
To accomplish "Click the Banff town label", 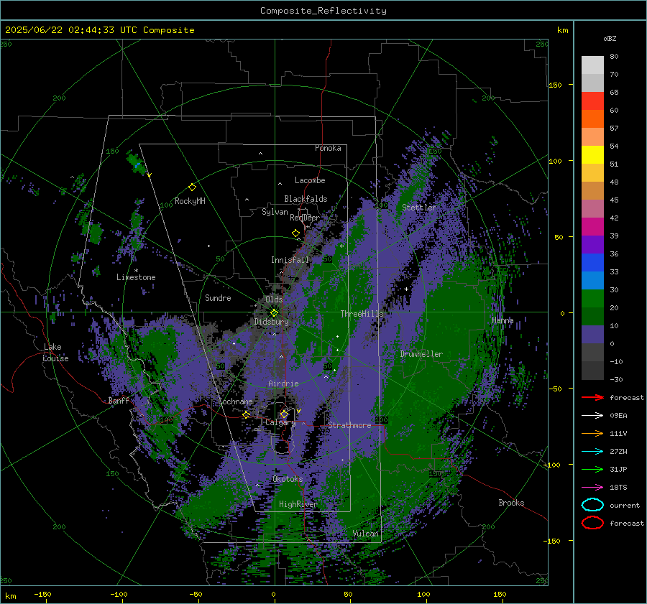I will click(119, 400).
